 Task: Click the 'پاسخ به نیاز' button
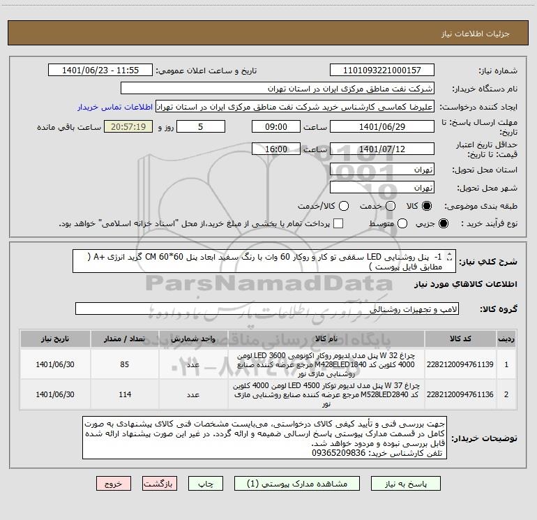406,483
